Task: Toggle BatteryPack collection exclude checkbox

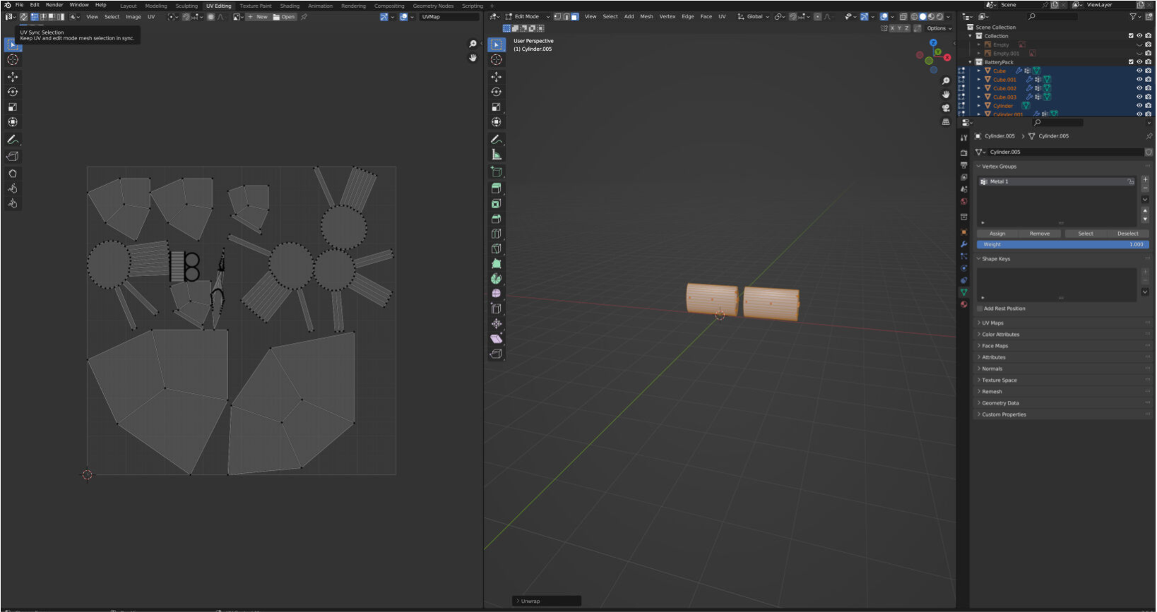Action: pos(1130,62)
